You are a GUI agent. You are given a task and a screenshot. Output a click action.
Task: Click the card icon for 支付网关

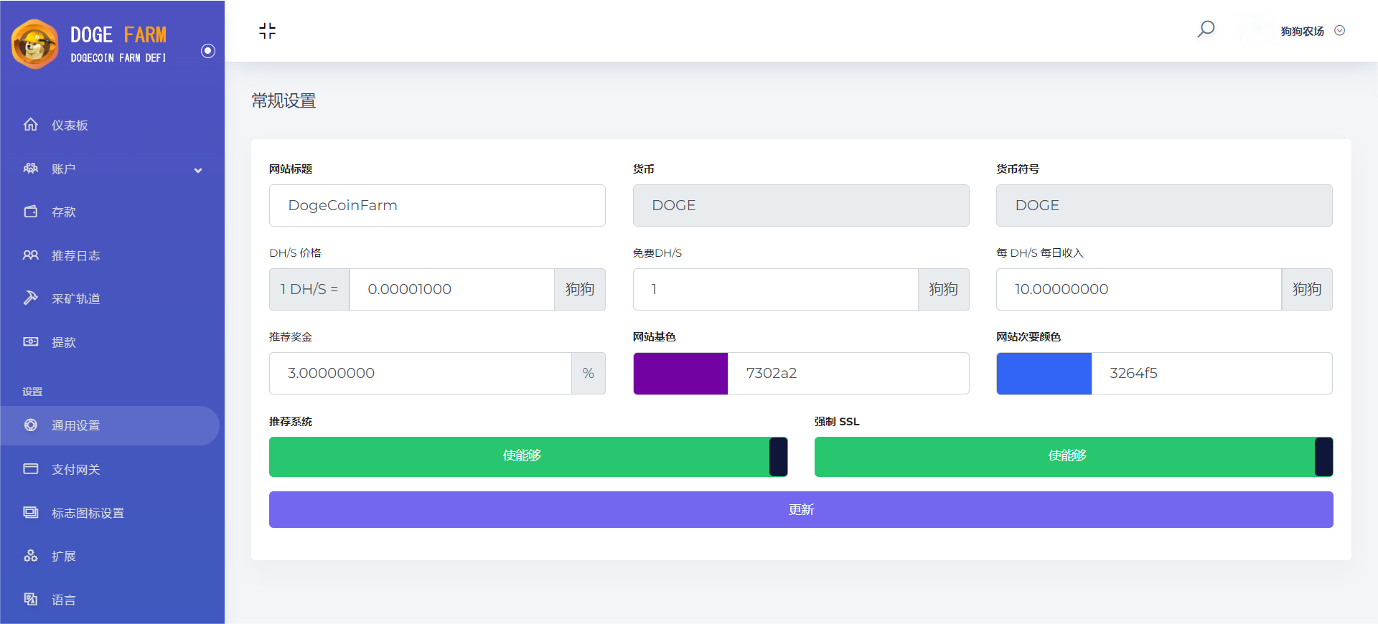pyautogui.click(x=30, y=469)
